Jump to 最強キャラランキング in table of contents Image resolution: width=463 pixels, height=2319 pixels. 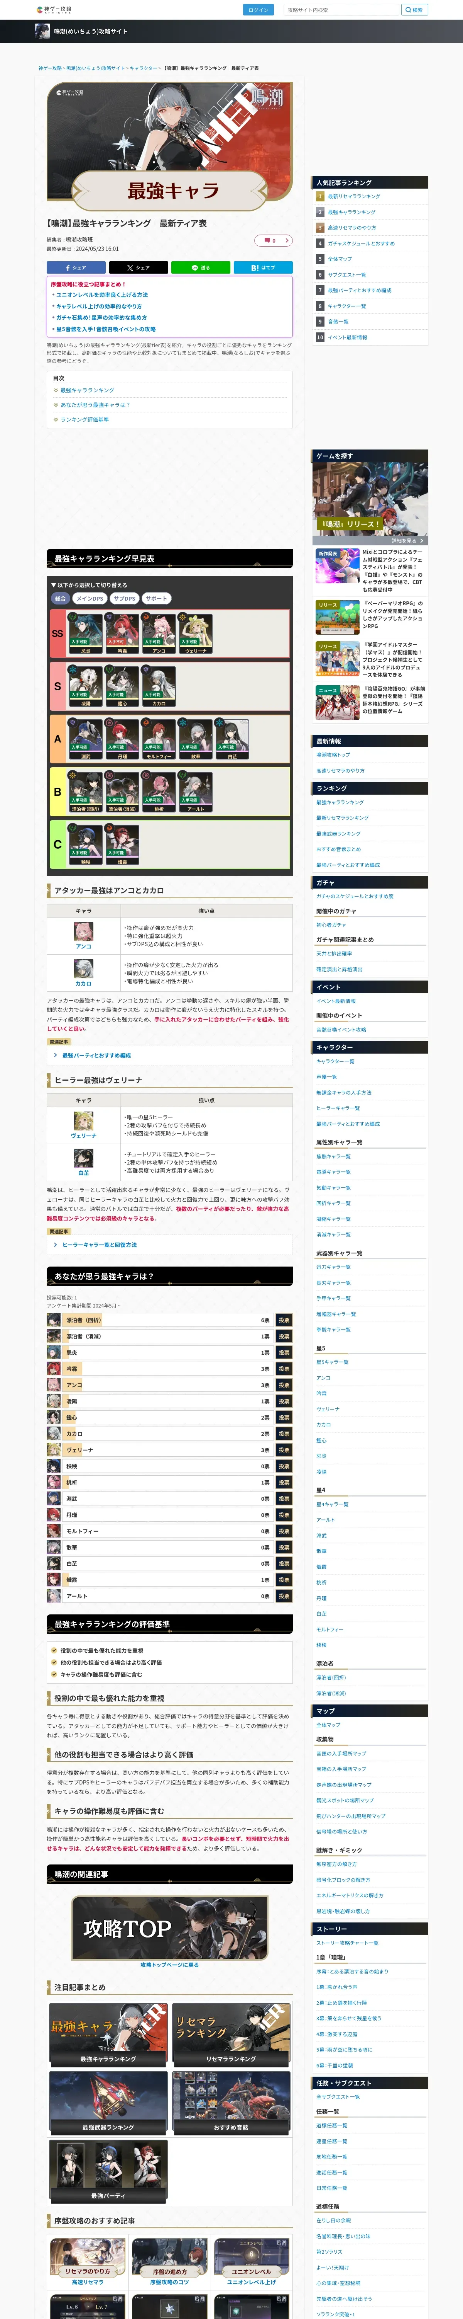[87, 390]
